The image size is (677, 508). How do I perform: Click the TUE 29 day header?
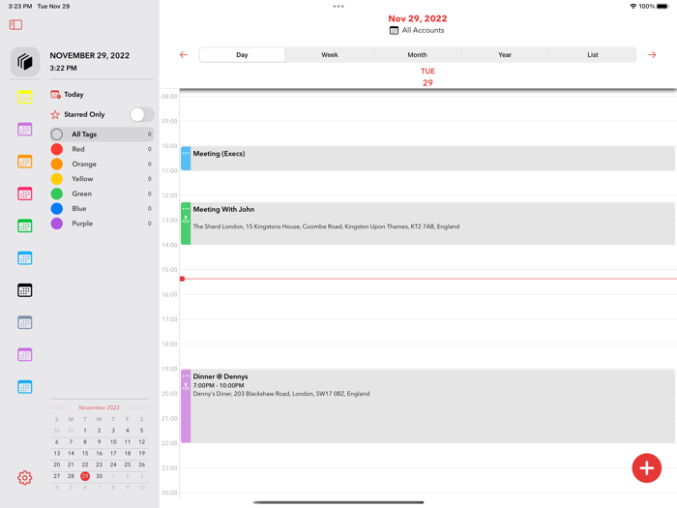point(427,76)
